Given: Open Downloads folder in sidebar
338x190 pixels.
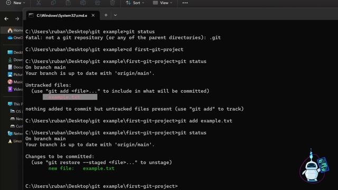Looking at the screenshot, I should tap(15, 60).
